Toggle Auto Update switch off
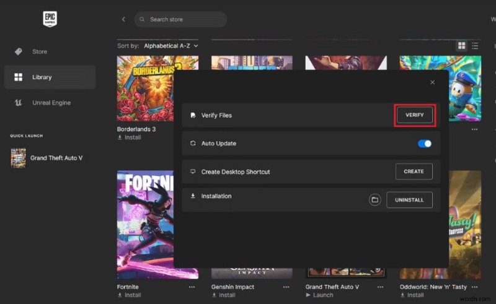496x304 pixels. (425, 144)
